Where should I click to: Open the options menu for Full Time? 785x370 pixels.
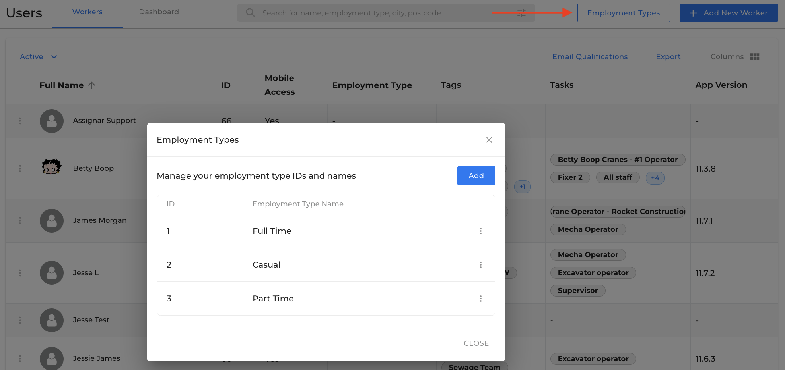481,231
